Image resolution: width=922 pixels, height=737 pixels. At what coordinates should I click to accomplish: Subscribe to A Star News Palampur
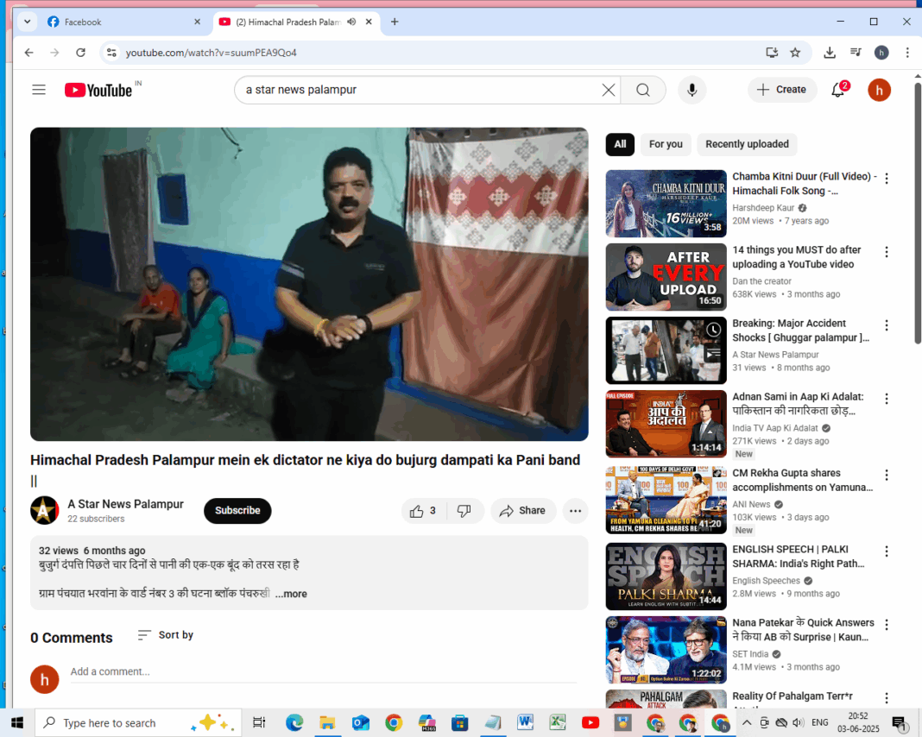(x=237, y=511)
